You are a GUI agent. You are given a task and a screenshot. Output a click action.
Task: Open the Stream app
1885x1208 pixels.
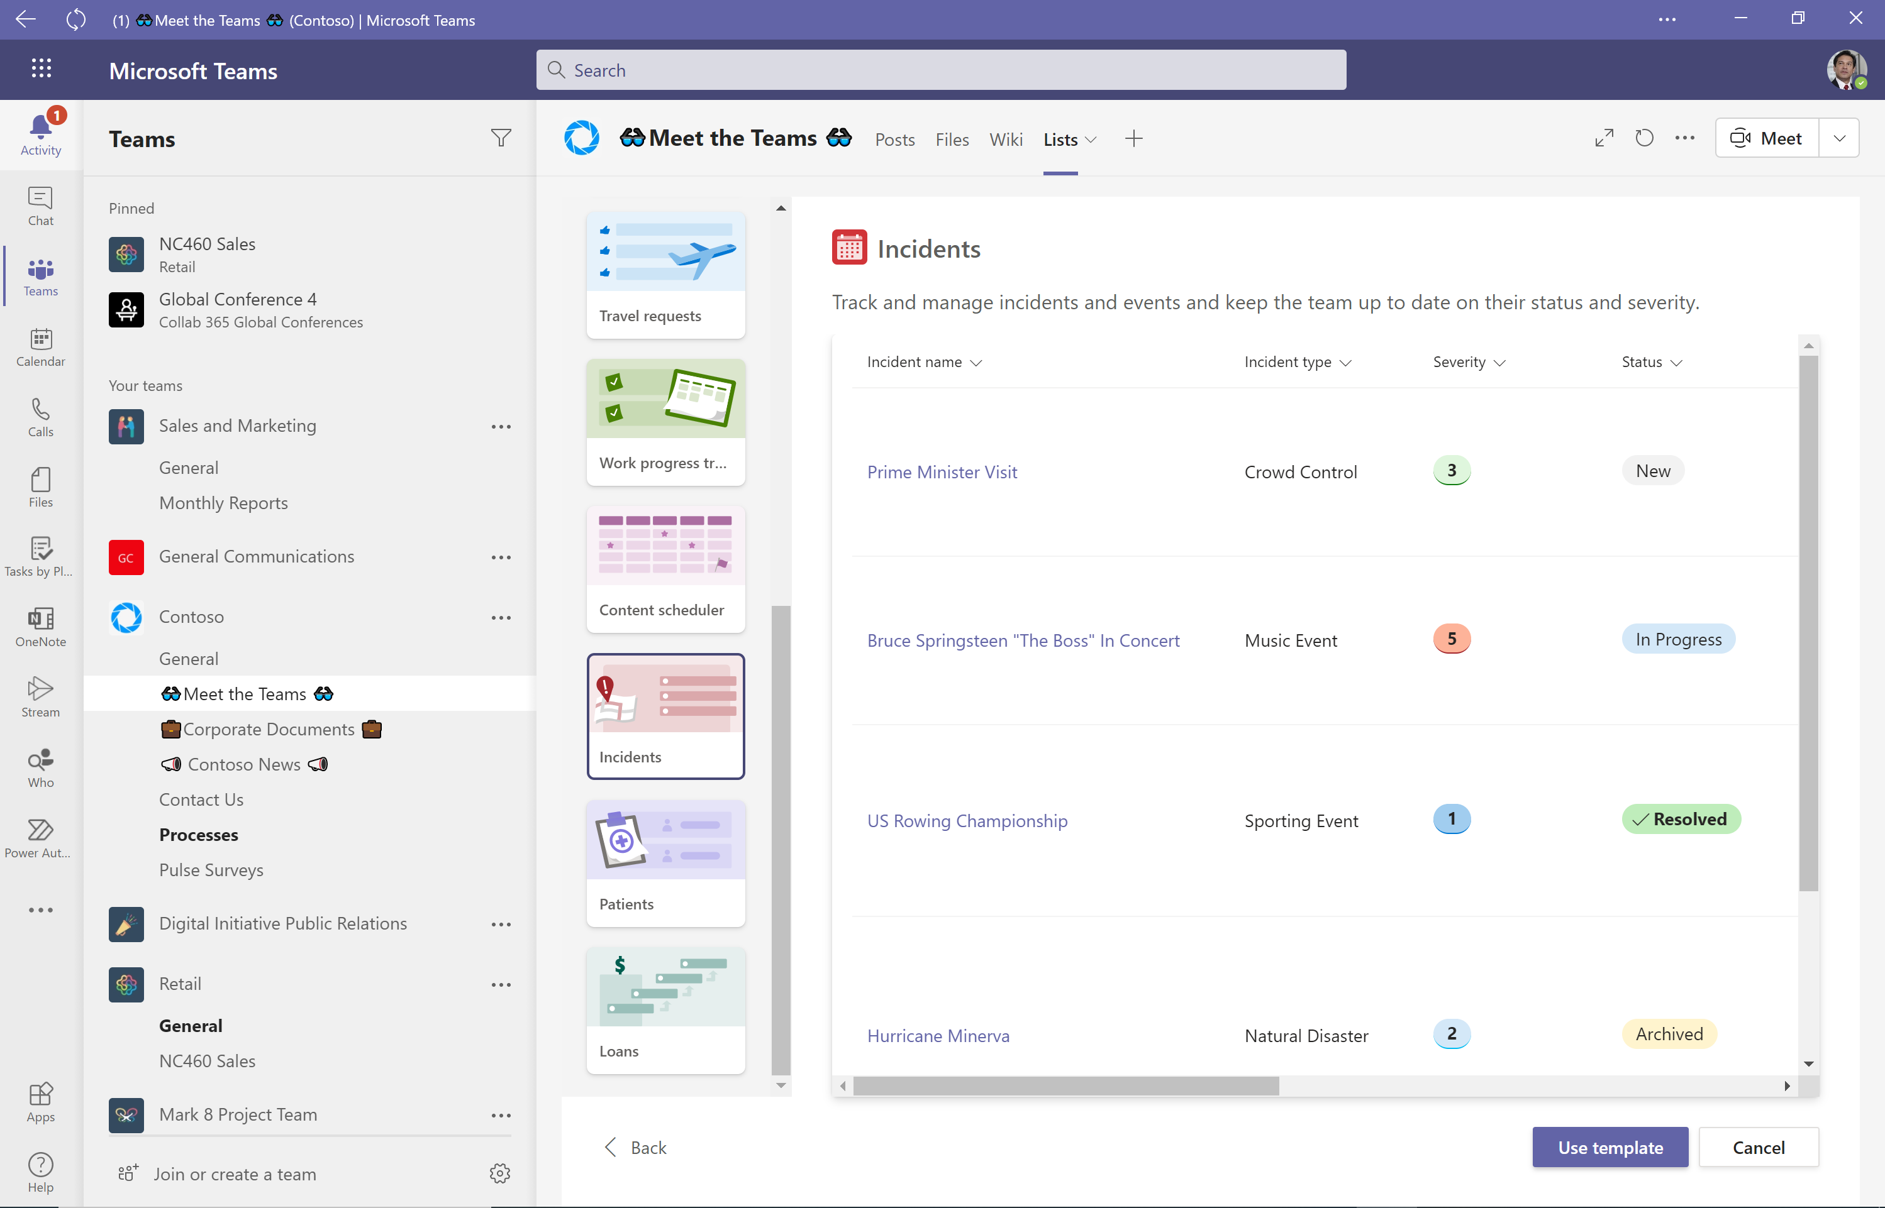click(41, 698)
